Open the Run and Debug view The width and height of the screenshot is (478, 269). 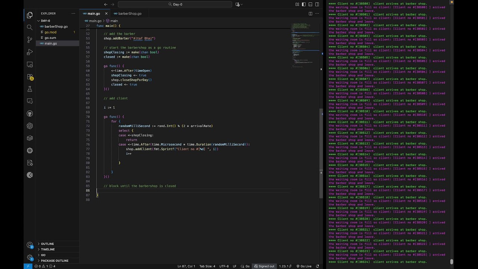(x=30, y=52)
